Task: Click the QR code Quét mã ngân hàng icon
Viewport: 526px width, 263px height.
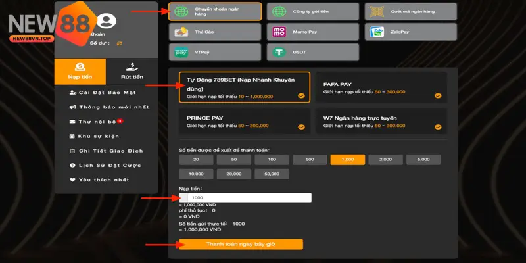Action: 377,11
